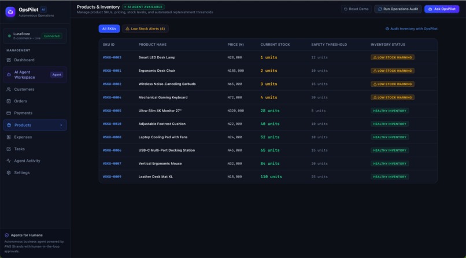Open Dashboard from the sidebar menu
Viewport: 466px width, 258px height.
[x=35, y=60]
